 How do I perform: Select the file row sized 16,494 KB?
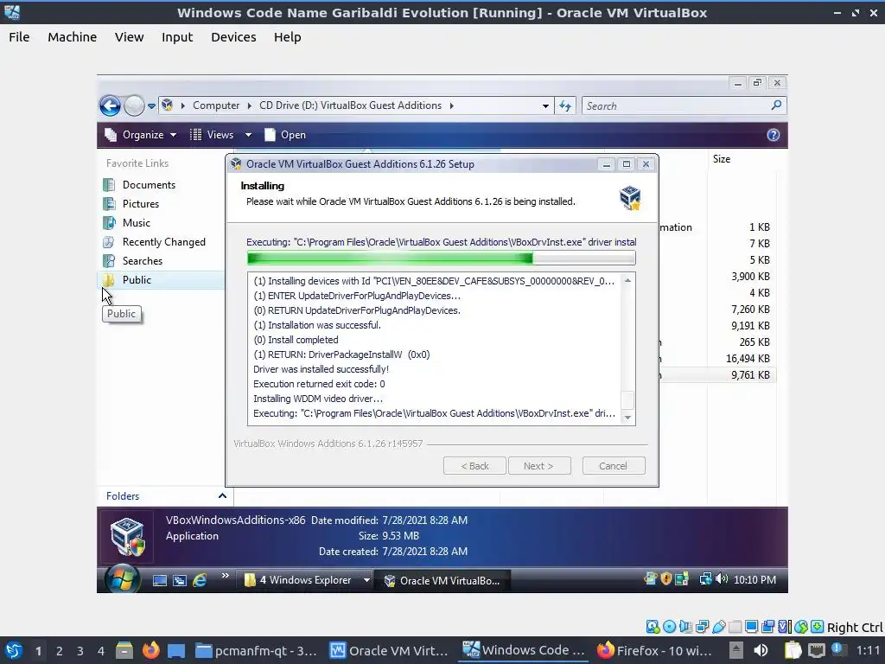pyautogui.click(x=716, y=359)
